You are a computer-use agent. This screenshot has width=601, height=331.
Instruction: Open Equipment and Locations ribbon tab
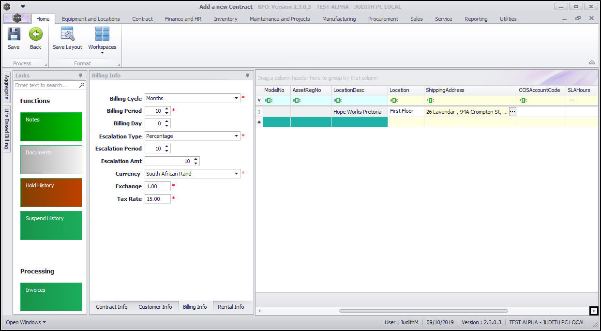91,19
